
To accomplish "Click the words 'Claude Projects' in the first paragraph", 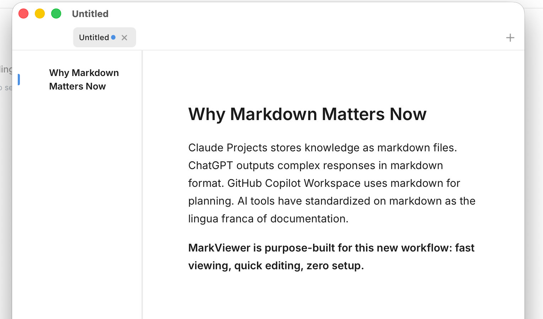I will pos(227,148).
